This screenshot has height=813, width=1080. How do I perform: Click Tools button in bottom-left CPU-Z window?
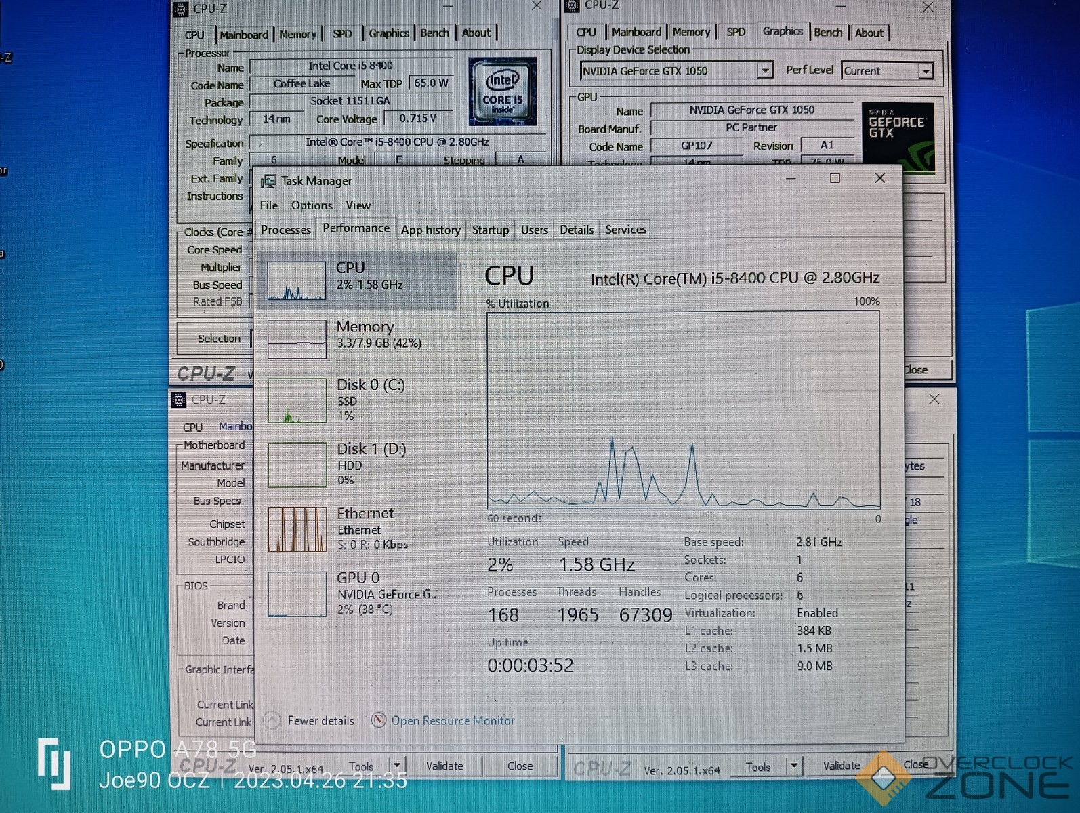click(361, 766)
